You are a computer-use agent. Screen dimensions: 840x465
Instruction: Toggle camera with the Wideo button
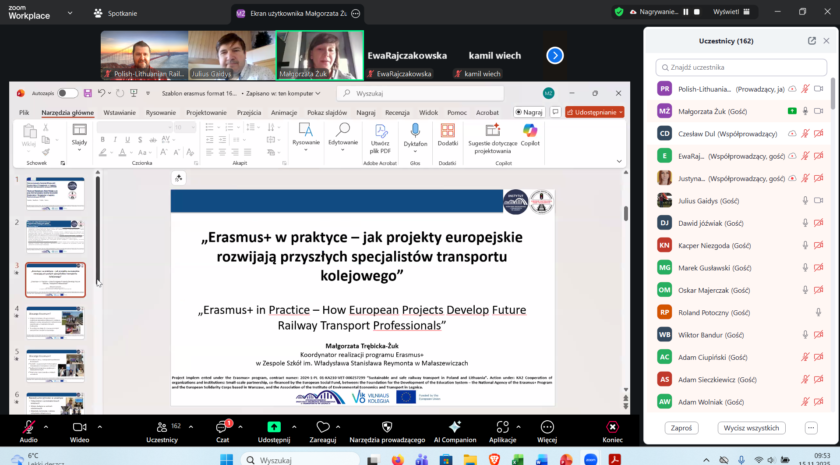click(x=79, y=427)
